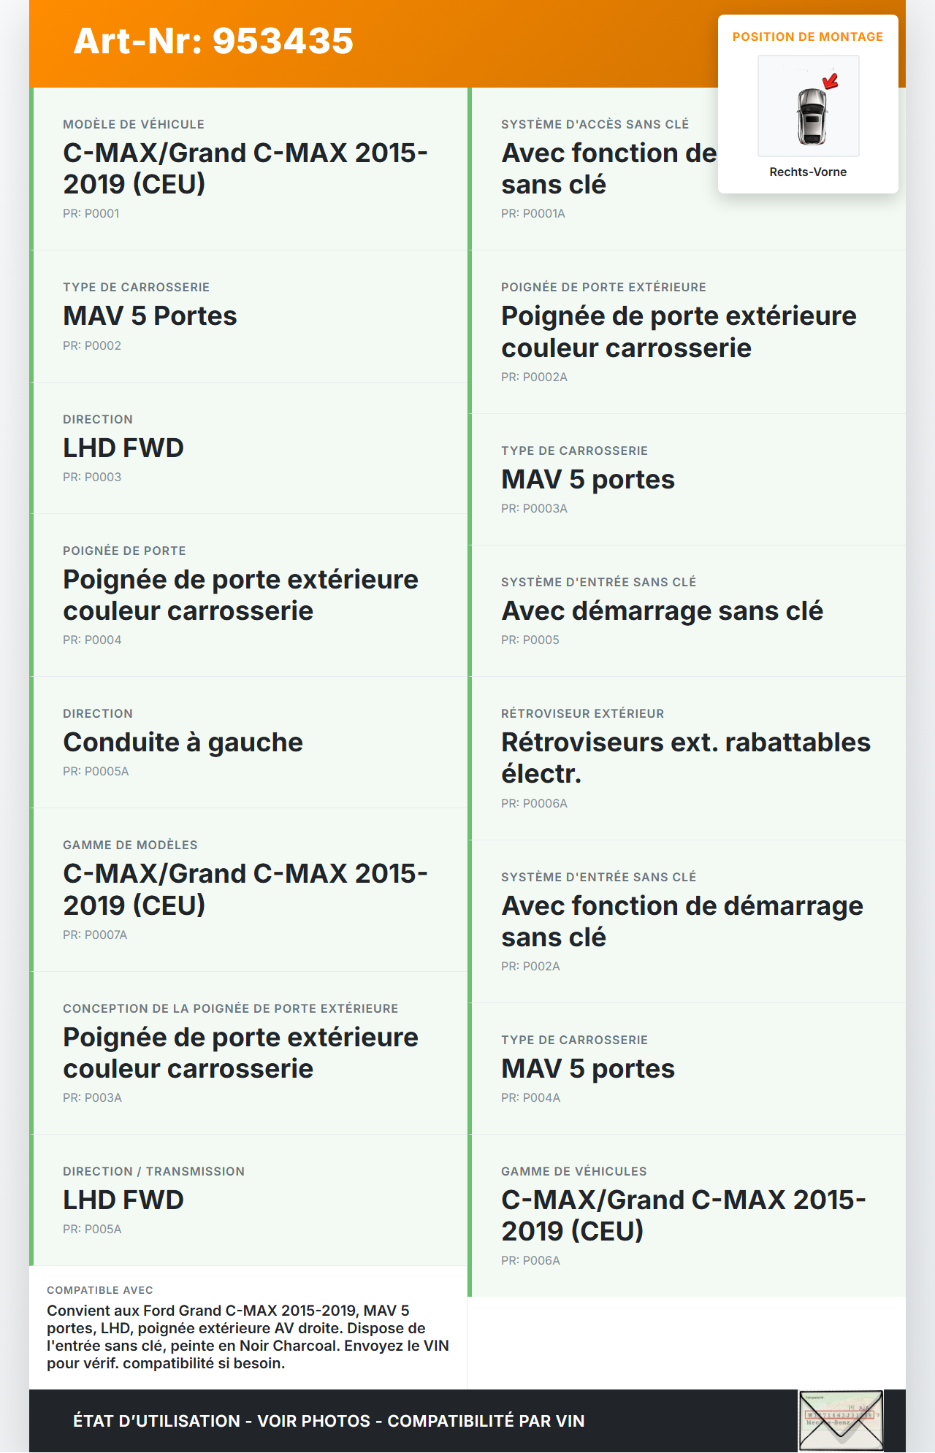This screenshot has height=1453, width=935.
Task: Select the DIRECTION / TRANSMISSION label
Action: [x=153, y=1171]
